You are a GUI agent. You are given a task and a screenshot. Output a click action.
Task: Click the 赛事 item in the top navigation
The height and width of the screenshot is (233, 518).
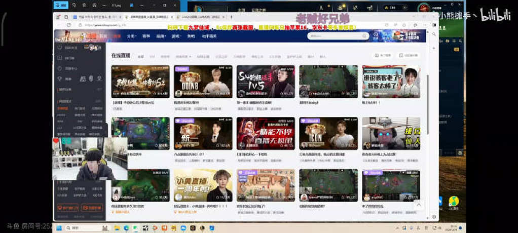[x=146, y=36]
